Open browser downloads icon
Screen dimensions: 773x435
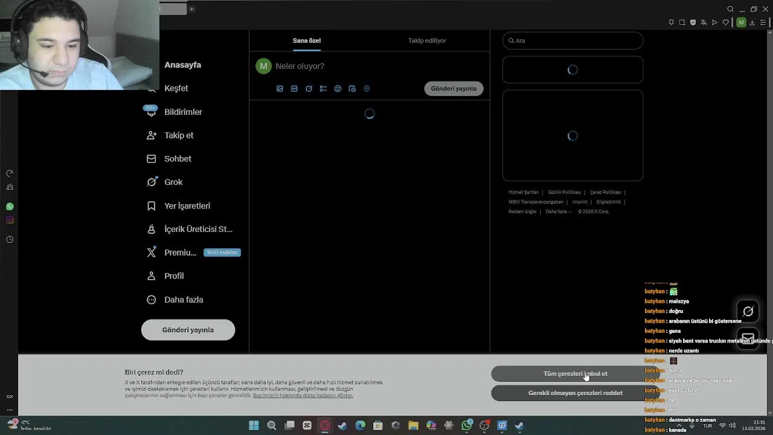point(752,22)
